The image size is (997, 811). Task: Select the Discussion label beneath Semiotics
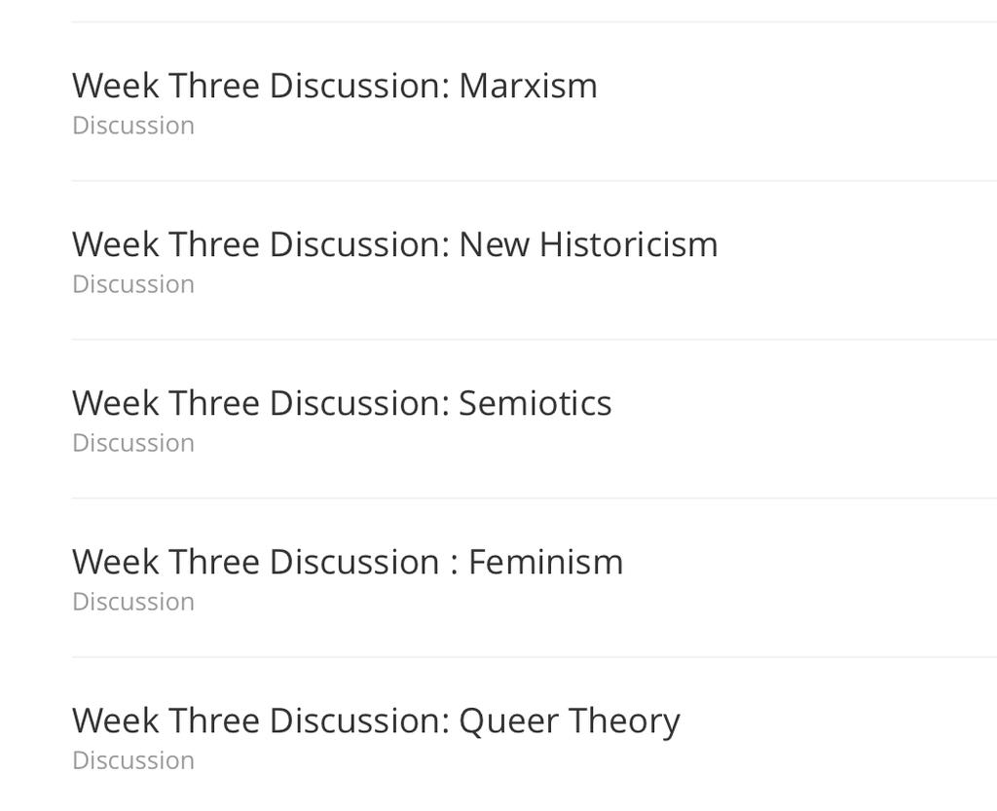(x=133, y=443)
